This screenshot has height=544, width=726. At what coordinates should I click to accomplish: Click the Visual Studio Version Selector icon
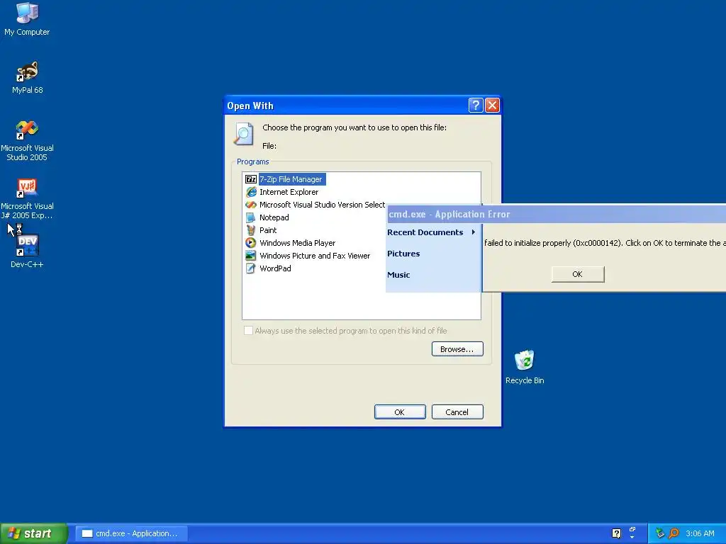click(x=251, y=205)
